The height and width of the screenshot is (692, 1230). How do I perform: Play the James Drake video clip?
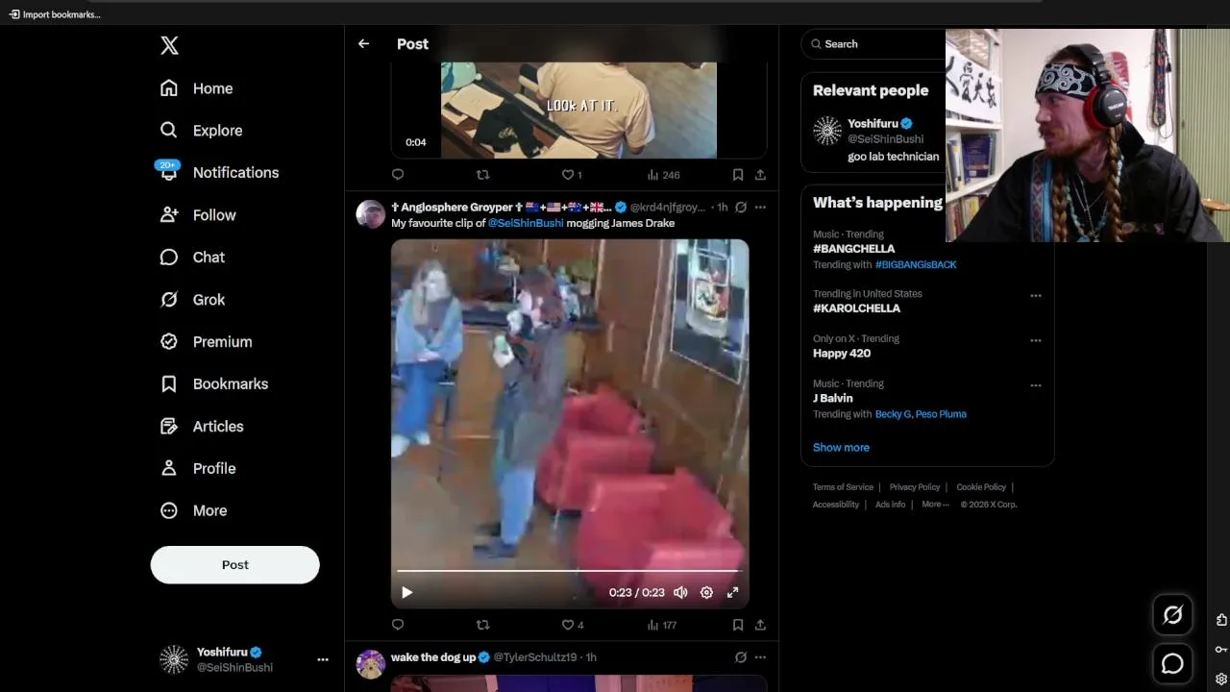[x=406, y=593]
